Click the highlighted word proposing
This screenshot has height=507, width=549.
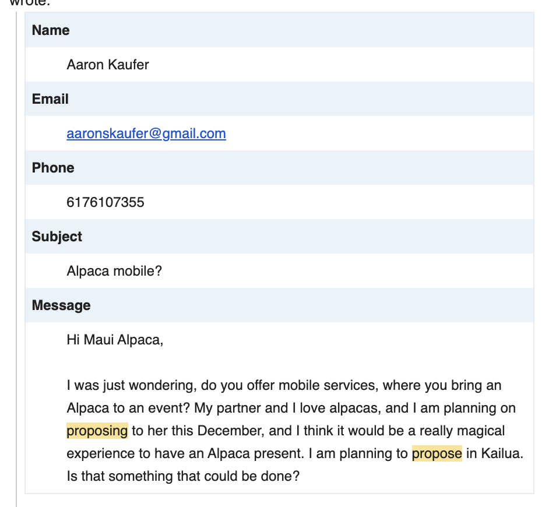click(97, 431)
